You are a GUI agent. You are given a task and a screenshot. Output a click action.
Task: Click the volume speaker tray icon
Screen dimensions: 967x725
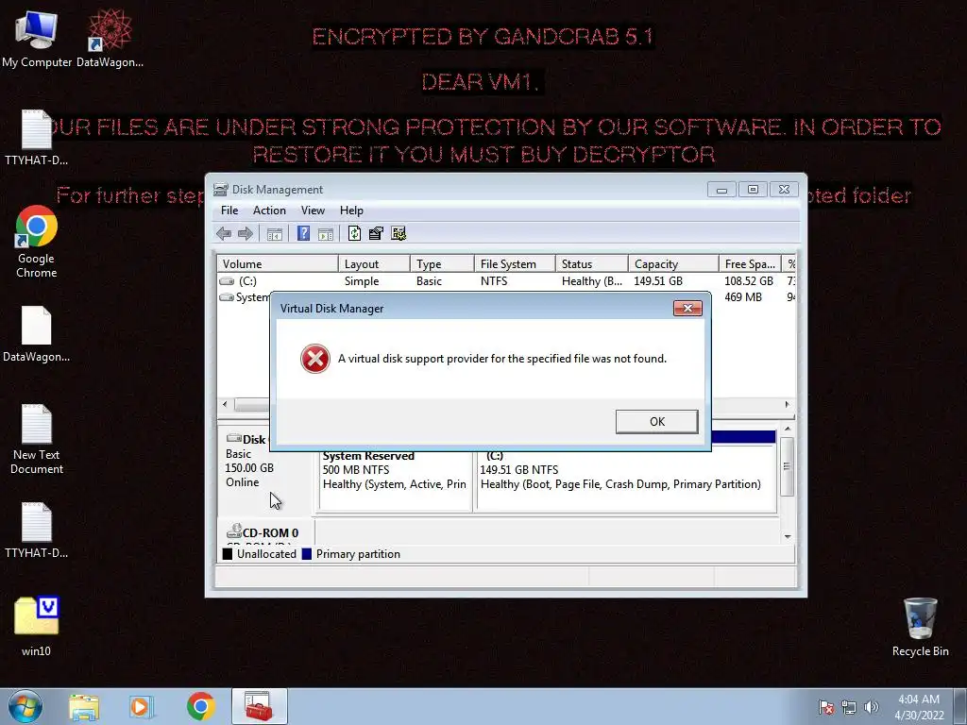click(x=871, y=707)
